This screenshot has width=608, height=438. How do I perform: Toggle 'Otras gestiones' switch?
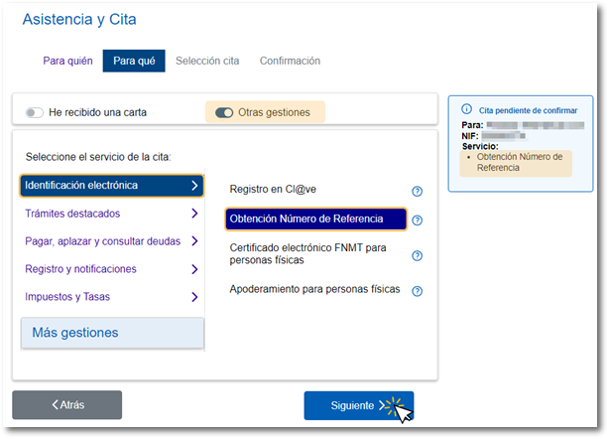point(224,113)
